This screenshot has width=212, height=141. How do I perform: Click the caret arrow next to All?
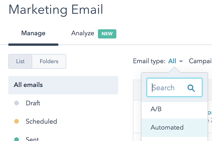pyautogui.click(x=181, y=62)
